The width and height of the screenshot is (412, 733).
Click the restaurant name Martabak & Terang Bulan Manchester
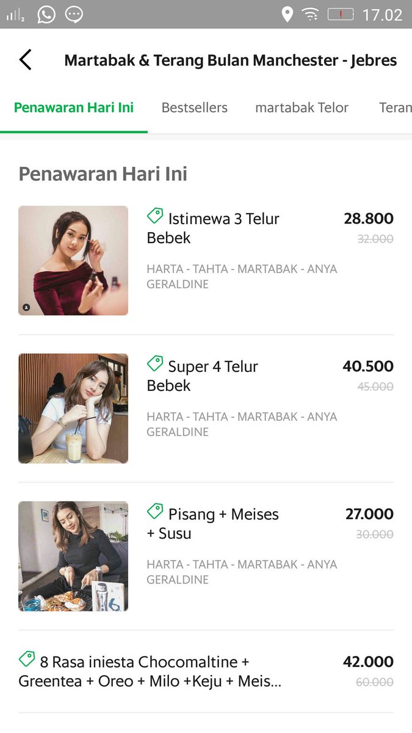coord(231,60)
